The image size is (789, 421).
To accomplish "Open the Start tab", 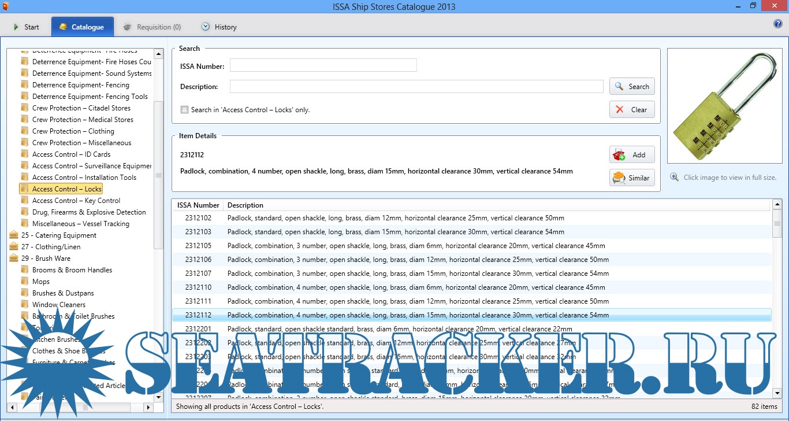I will pos(26,27).
